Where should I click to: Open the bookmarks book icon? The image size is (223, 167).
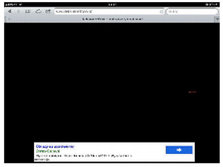(x=28, y=12)
